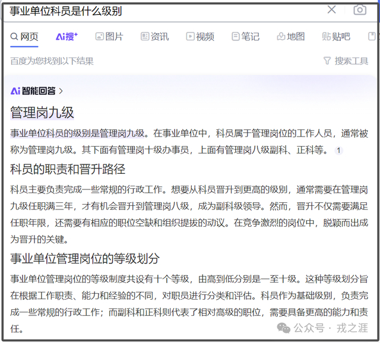Open the 贴吧 tab
The width and height of the screenshot is (380, 343).
pos(336,37)
